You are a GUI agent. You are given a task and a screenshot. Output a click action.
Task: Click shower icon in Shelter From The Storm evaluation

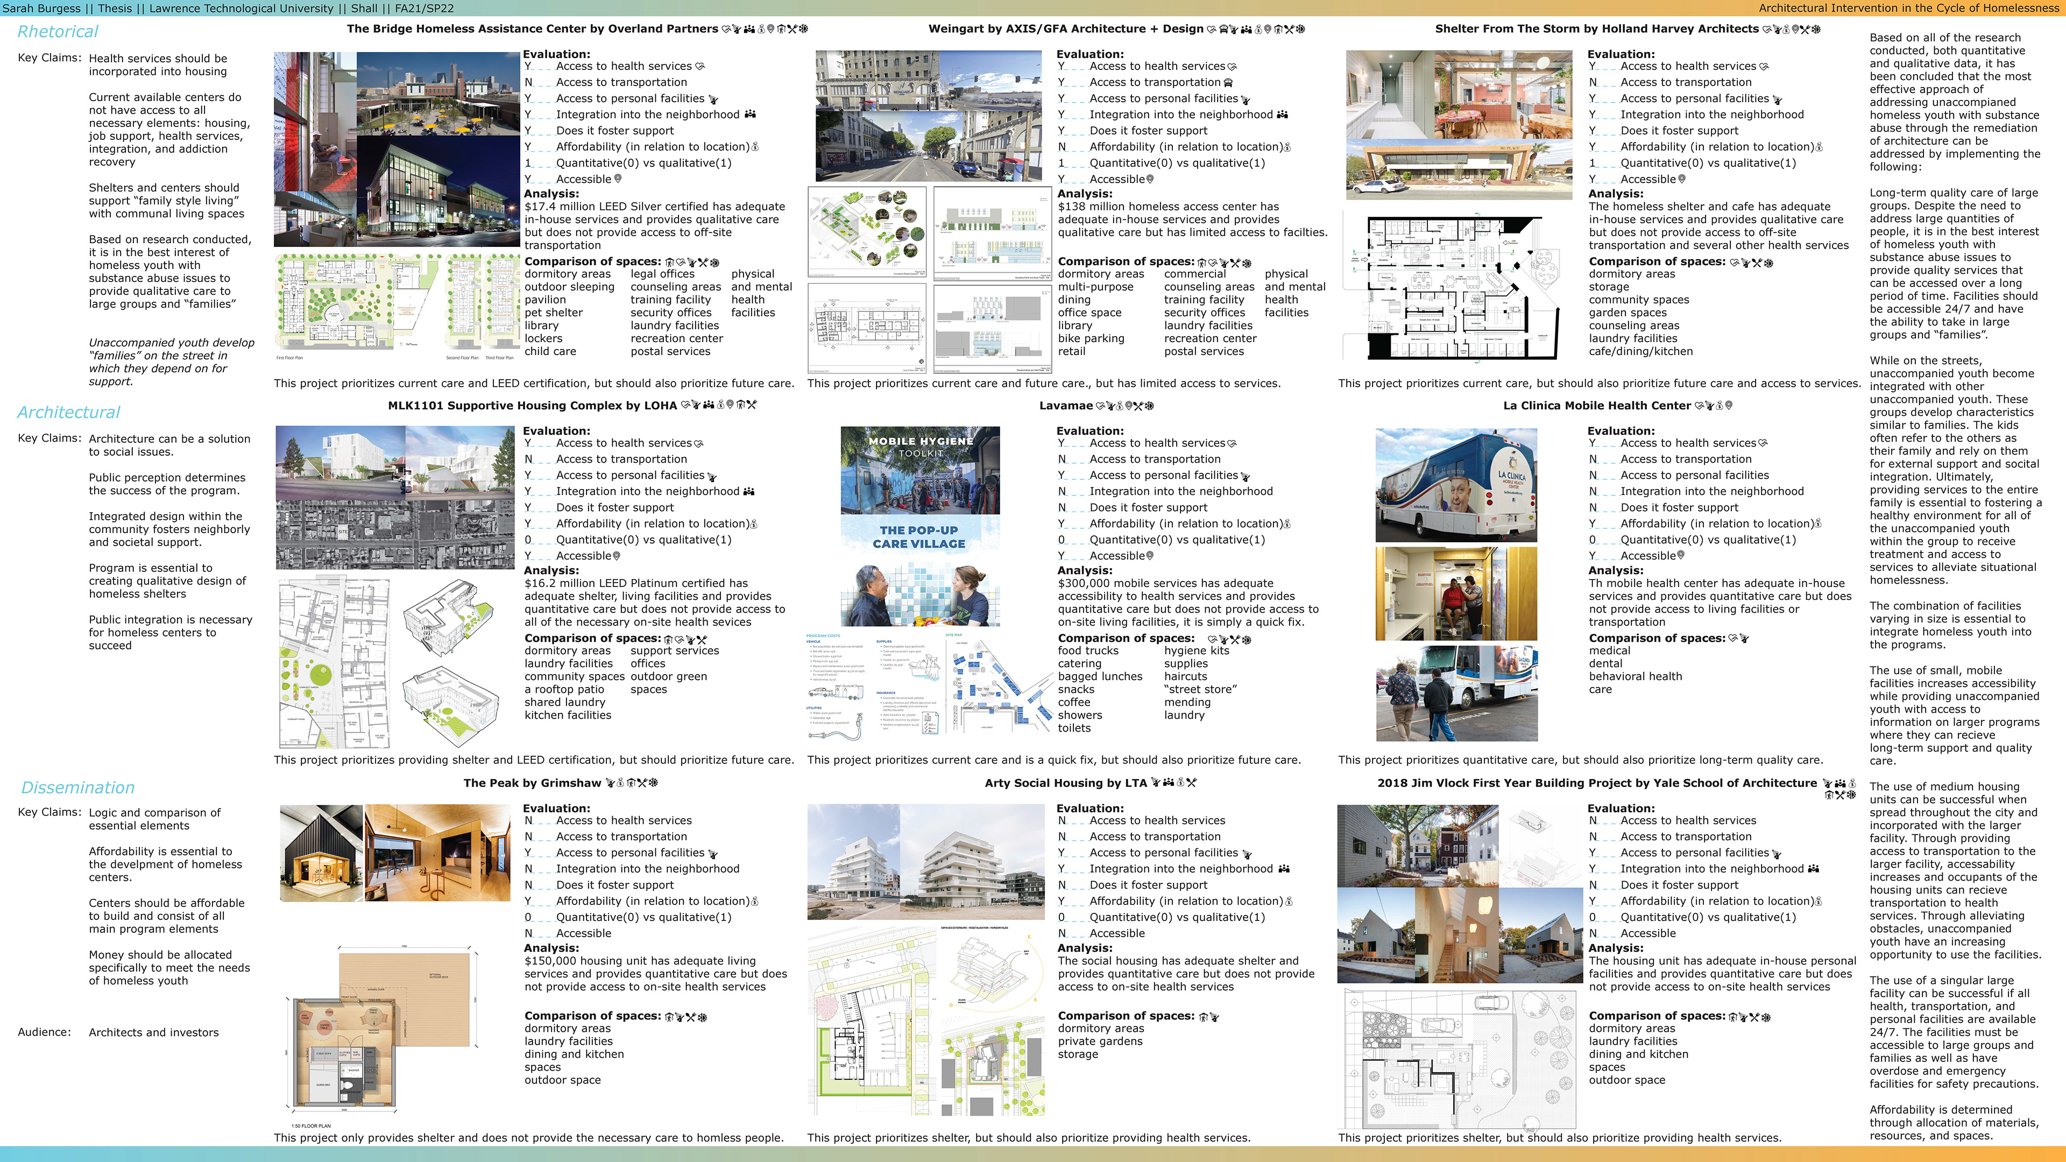coord(1777,100)
